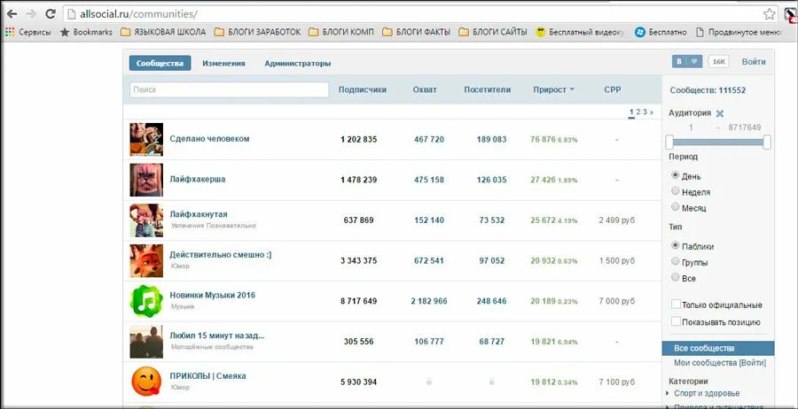This screenshot has width=798, height=409.
Task: Go to results page 2
Action: (638, 112)
